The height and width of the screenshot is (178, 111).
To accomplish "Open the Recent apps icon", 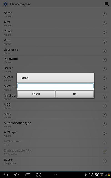I will coord(28,175).
